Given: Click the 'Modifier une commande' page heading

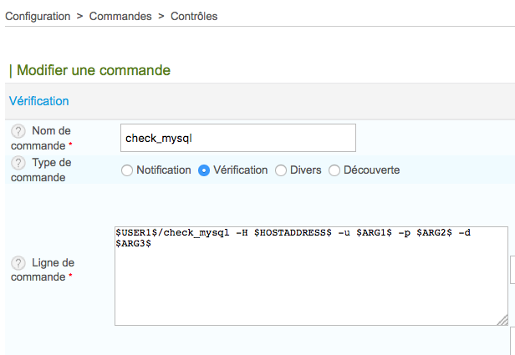Looking at the screenshot, I should click(94, 70).
